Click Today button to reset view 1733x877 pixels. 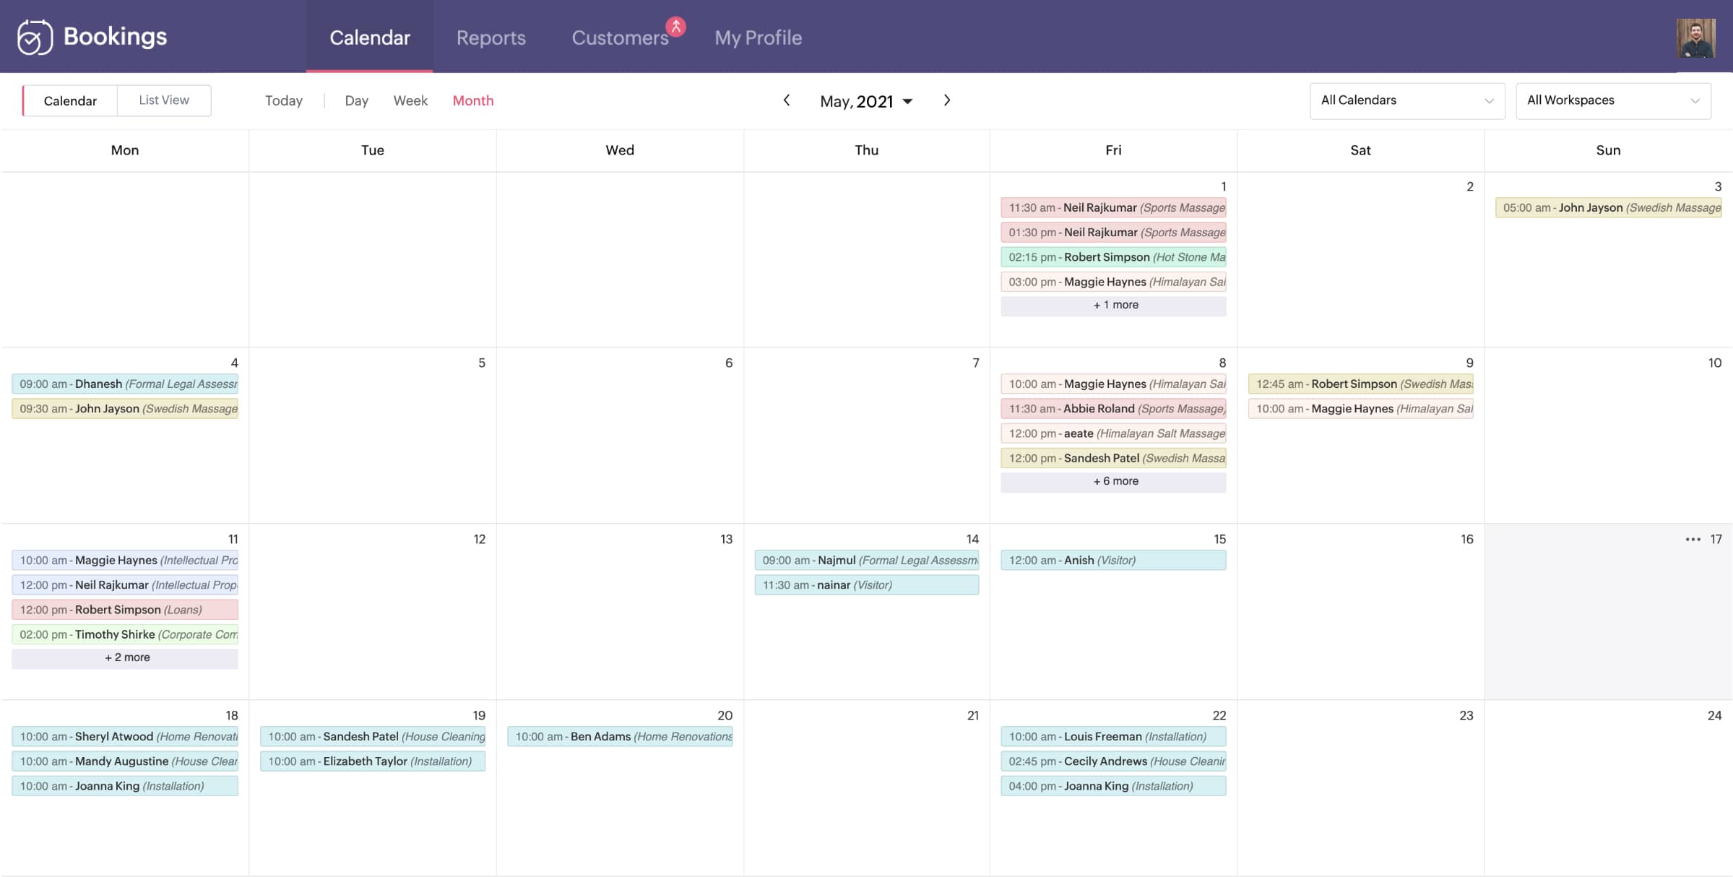[283, 100]
